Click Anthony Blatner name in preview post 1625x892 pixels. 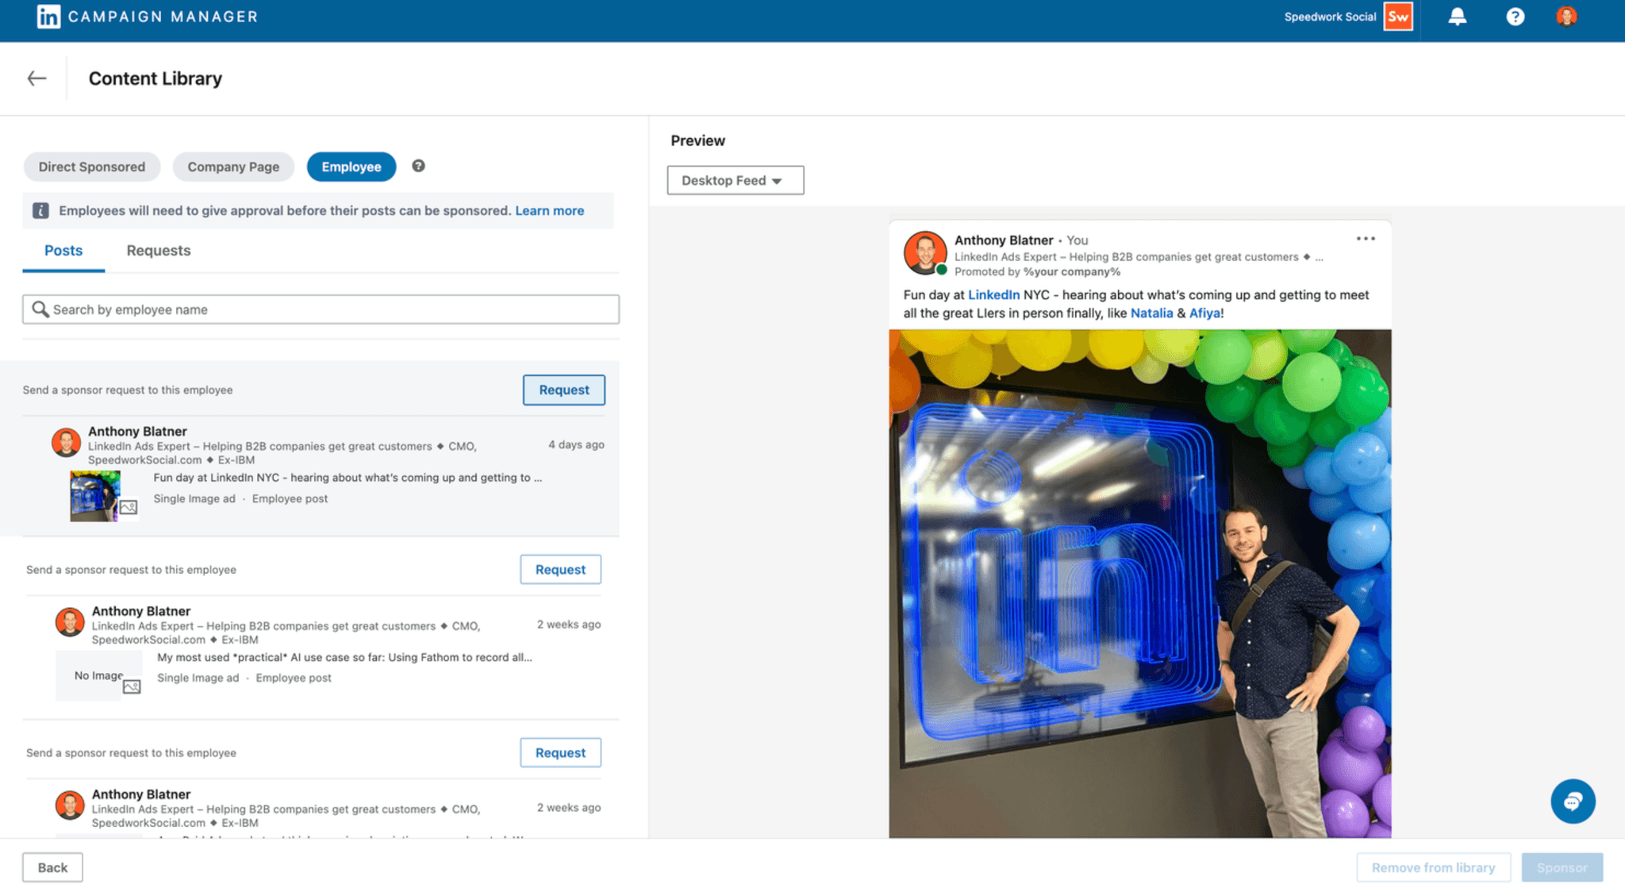(x=1004, y=240)
